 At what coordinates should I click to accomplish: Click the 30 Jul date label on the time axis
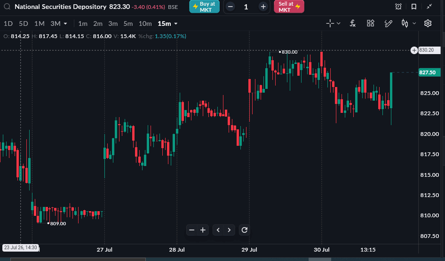click(x=322, y=250)
